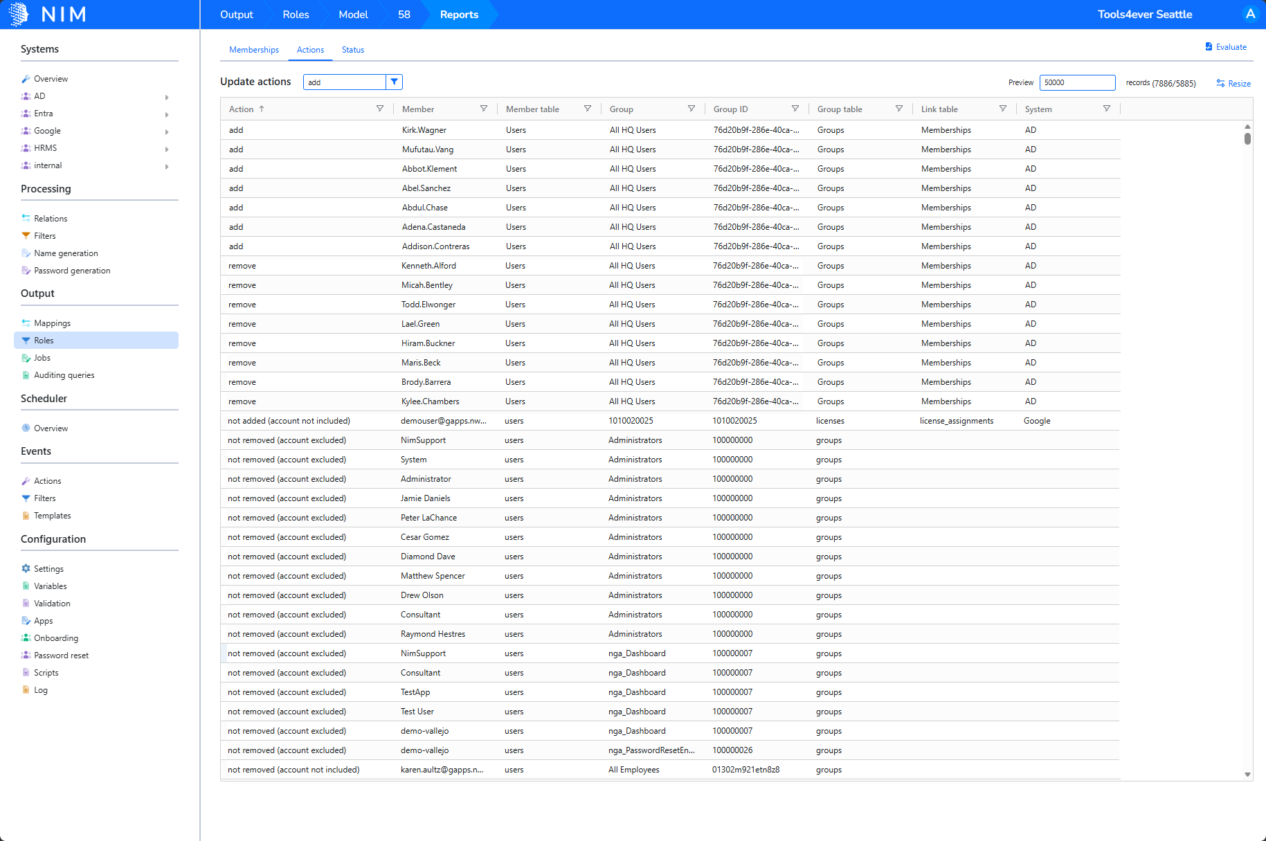Expand the AD system submenu arrow
The width and height of the screenshot is (1266, 841).
click(x=167, y=97)
